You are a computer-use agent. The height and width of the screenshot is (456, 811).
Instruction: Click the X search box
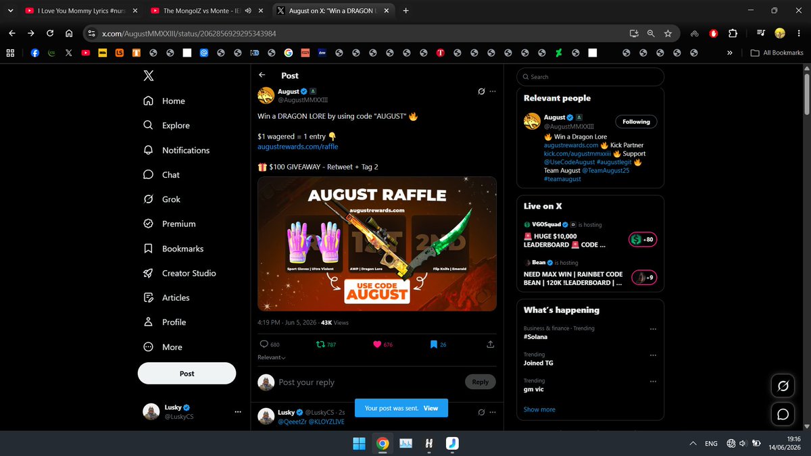pyautogui.click(x=590, y=76)
